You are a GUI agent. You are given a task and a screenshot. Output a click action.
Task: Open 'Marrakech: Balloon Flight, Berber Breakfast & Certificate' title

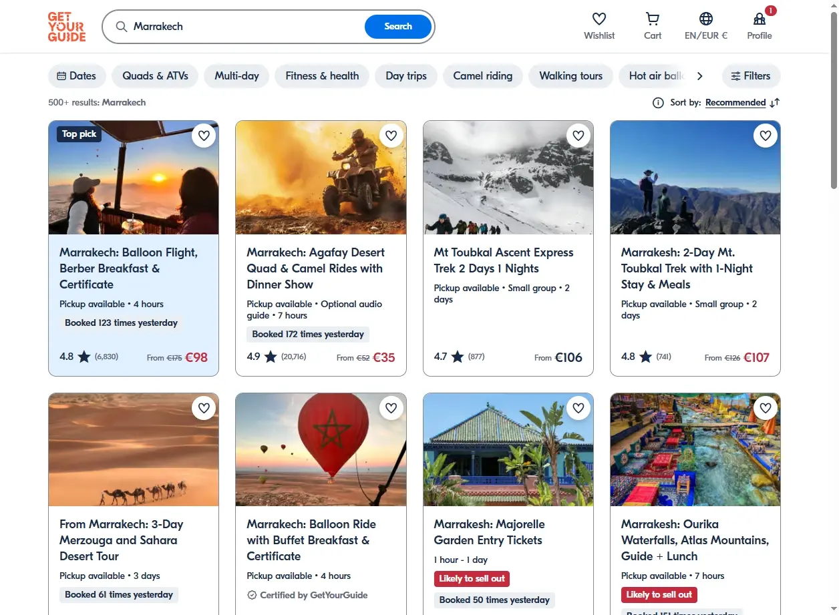click(129, 268)
